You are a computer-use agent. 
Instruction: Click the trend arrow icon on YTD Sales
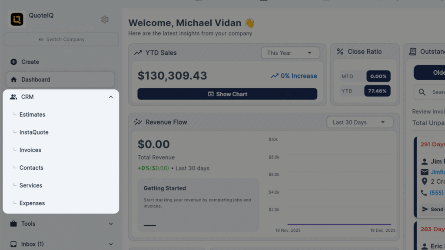click(x=138, y=52)
